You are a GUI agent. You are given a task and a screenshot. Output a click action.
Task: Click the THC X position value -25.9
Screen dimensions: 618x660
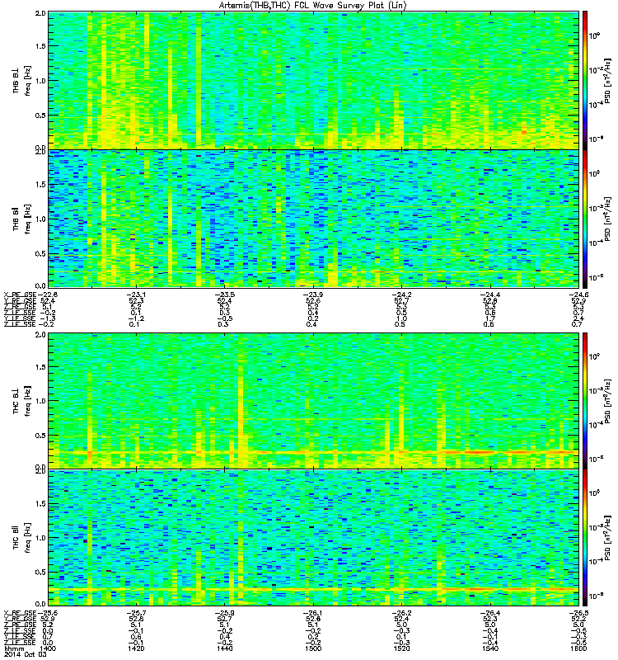224,613
